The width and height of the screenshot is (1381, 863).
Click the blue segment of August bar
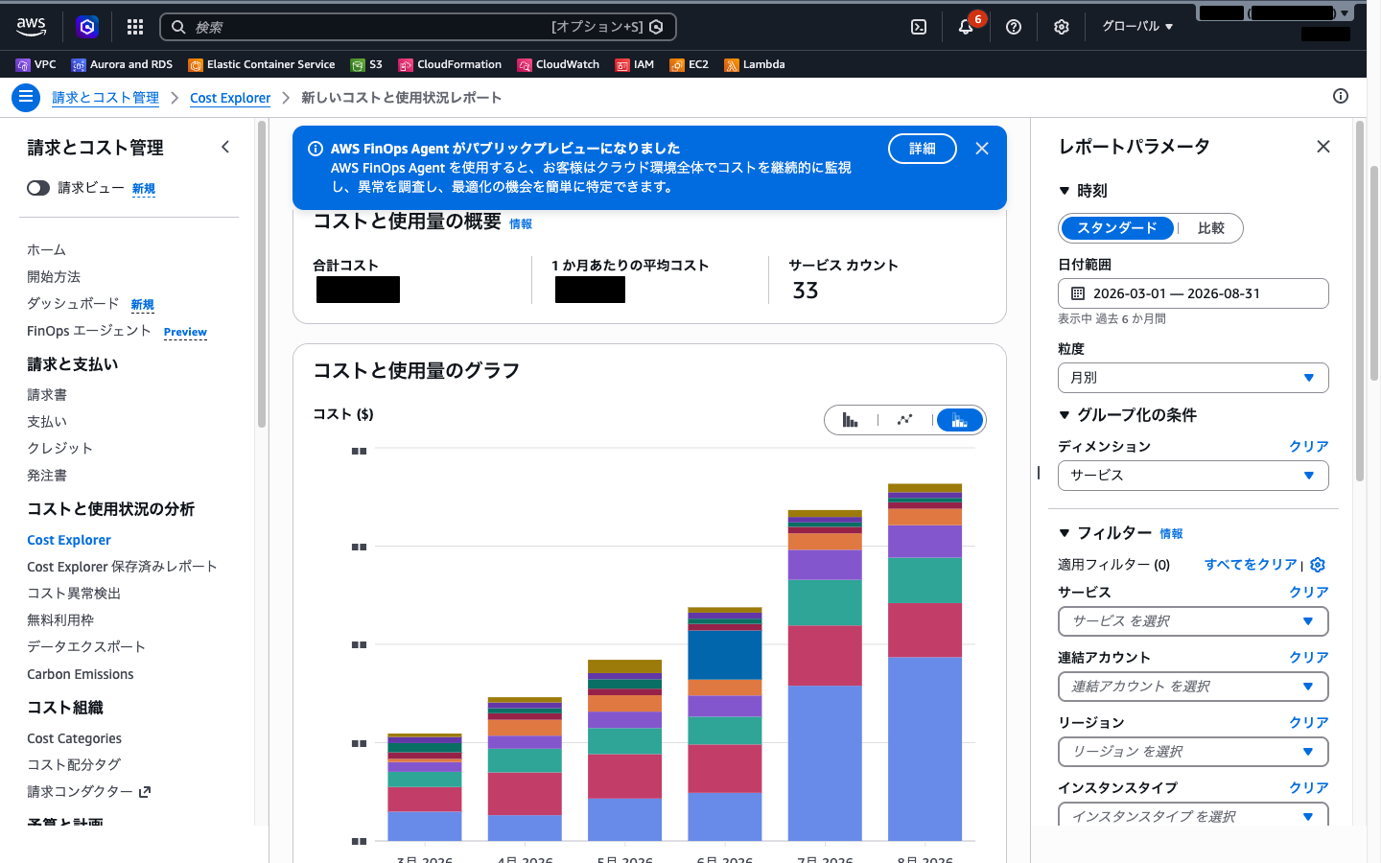click(x=925, y=749)
